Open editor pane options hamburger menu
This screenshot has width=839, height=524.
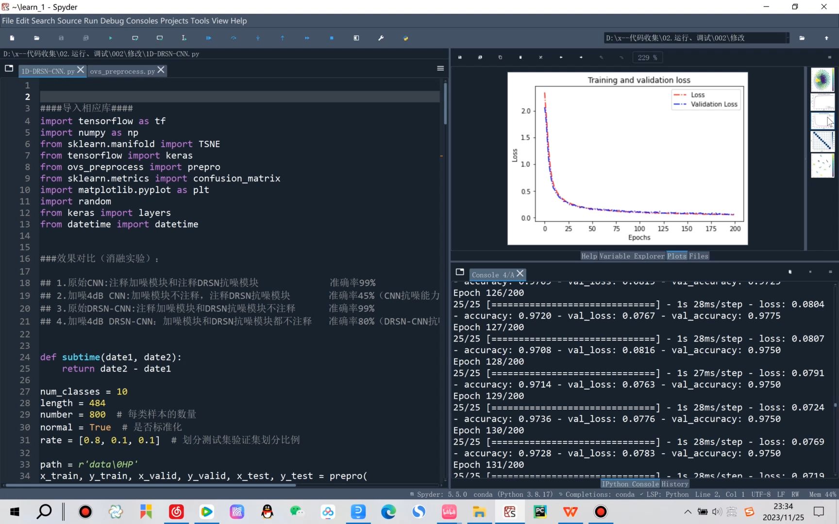coord(440,68)
